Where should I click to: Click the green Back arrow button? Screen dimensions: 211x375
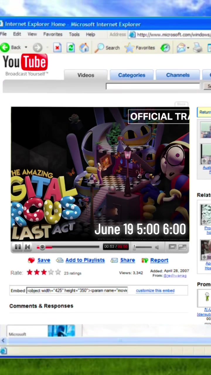(x=5, y=47)
